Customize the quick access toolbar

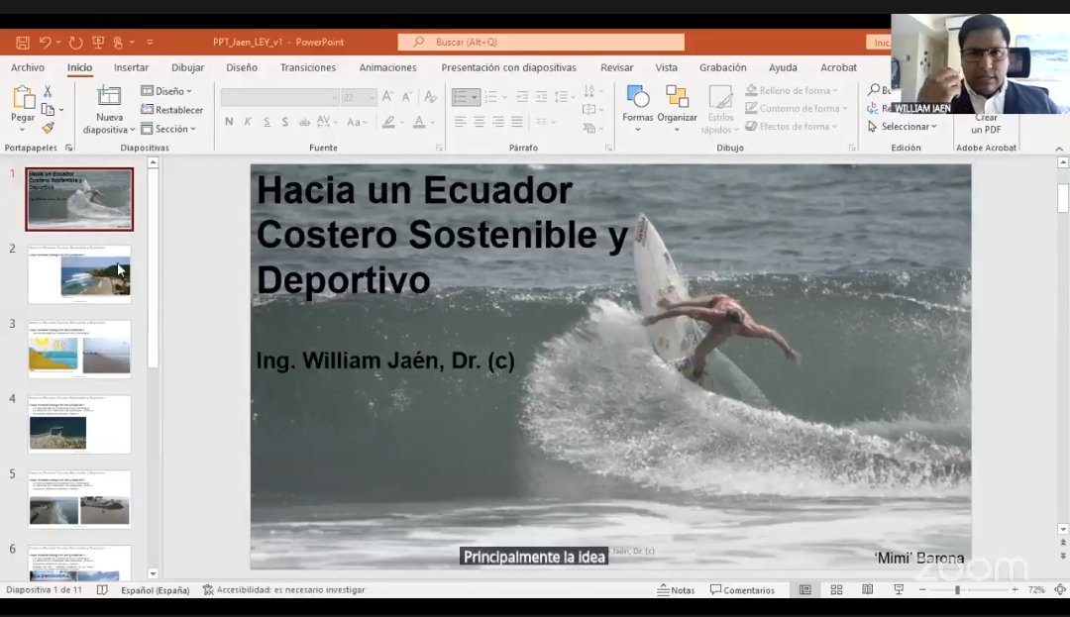click(x=150, y=43)
